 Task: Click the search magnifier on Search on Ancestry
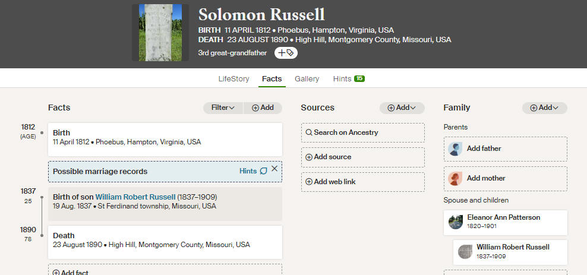pos(309,132)
